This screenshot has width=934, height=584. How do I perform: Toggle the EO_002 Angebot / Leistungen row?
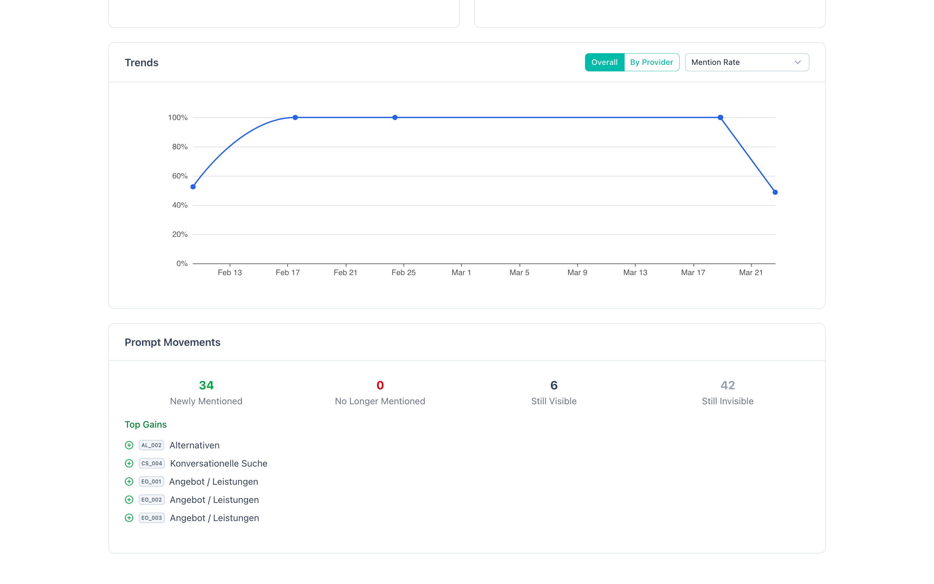214,500
